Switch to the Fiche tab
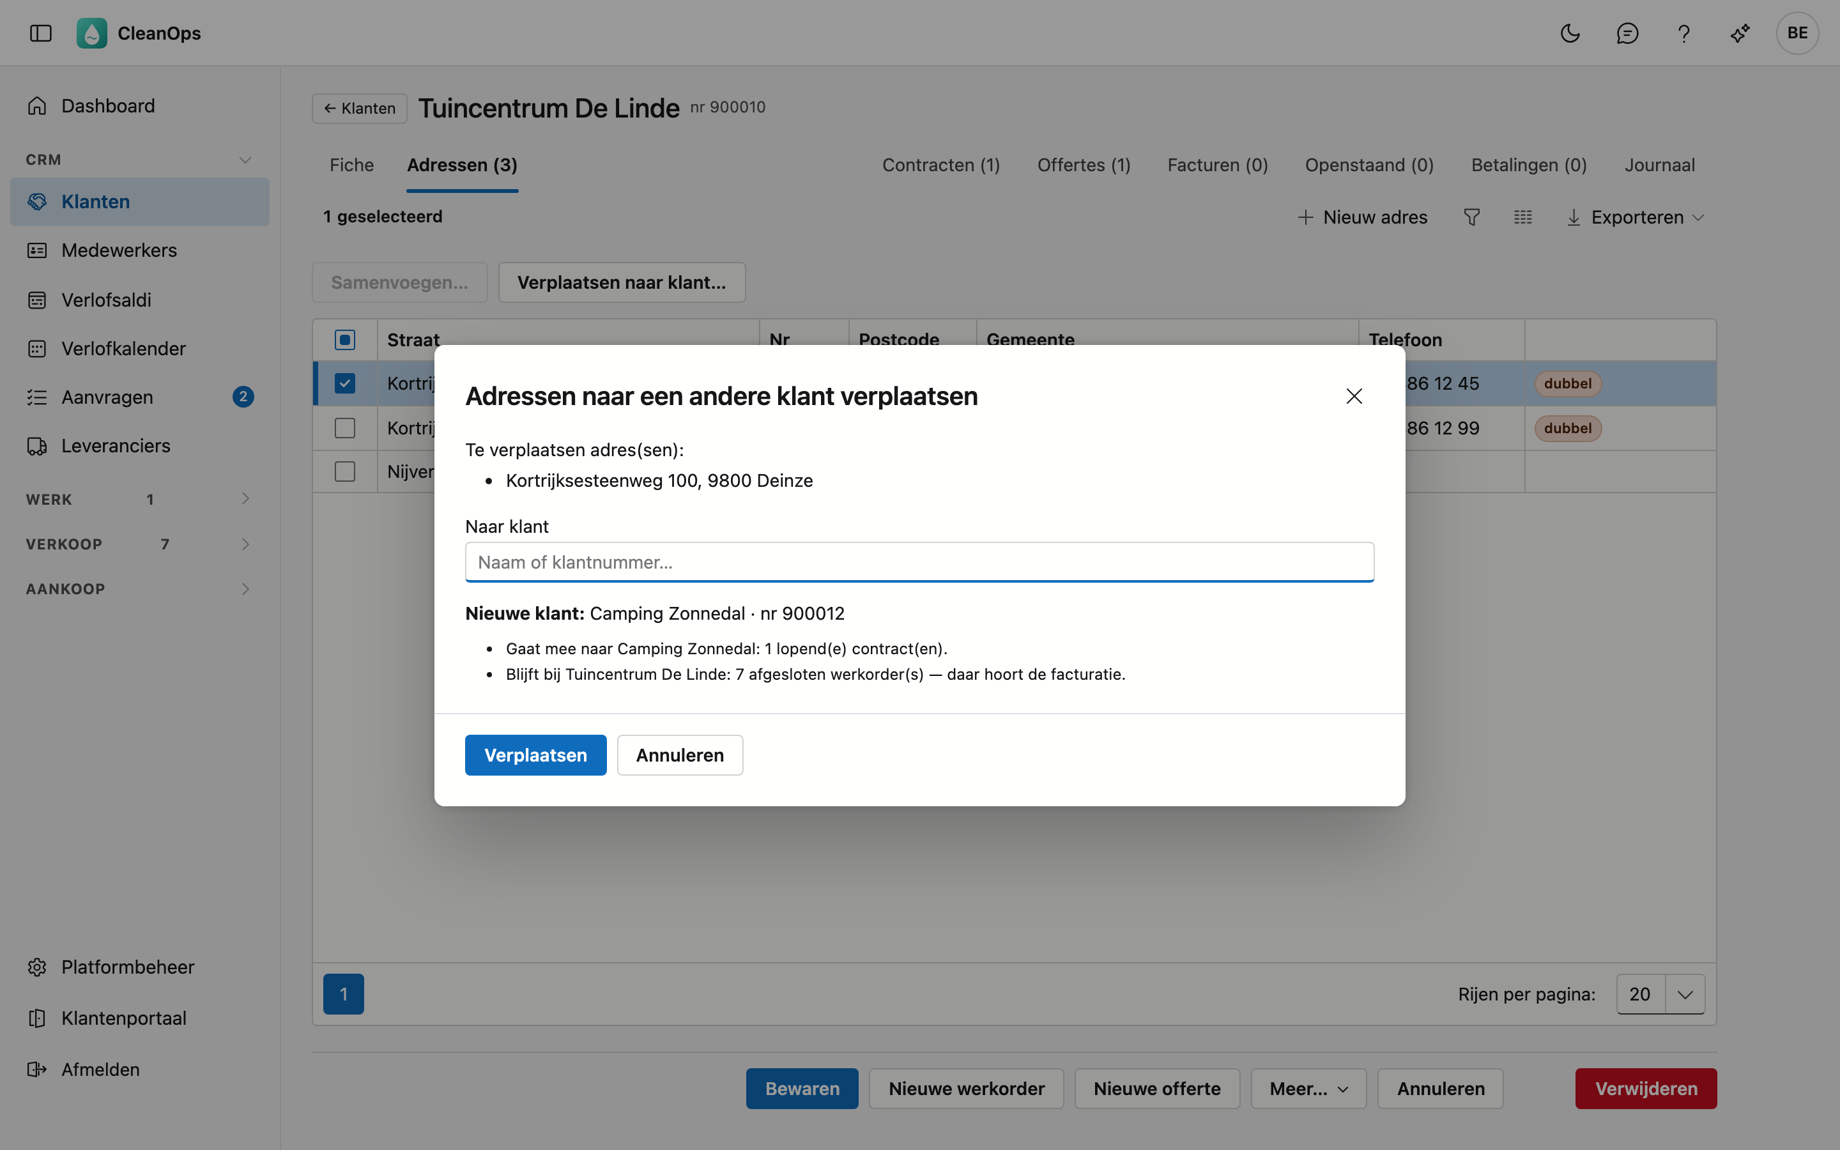 [x=351, y=165]
